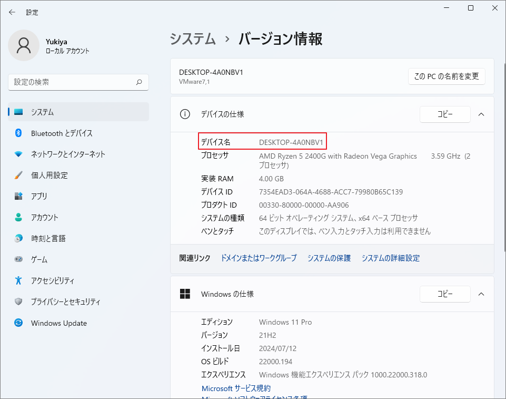Copy the Windows specifications

tap(445, 294)
